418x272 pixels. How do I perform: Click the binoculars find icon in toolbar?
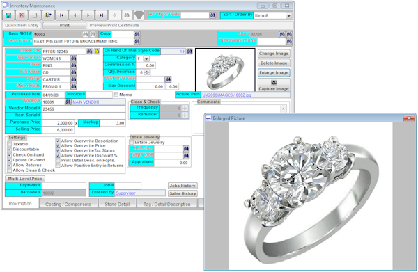click(x=127, y=15)
